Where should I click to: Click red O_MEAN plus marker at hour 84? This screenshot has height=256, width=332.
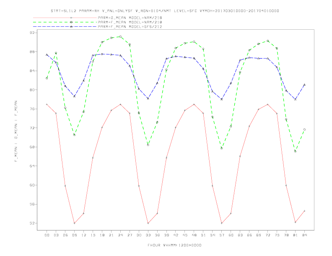[304, 211]
